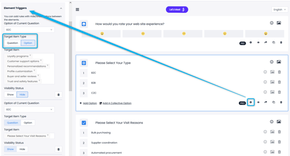Delete the first trigger rule in sidebar
This screenshot has height=156, width=290.
59,94
